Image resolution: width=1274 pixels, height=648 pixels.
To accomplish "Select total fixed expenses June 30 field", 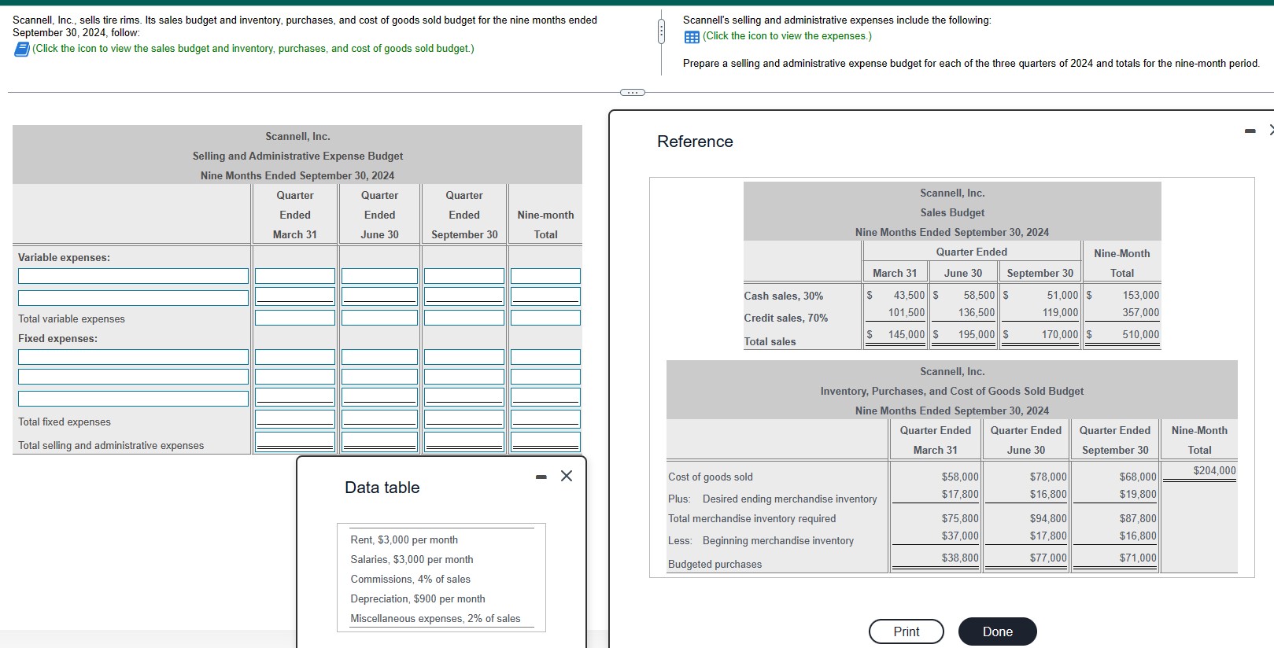I will coord(379,419).
